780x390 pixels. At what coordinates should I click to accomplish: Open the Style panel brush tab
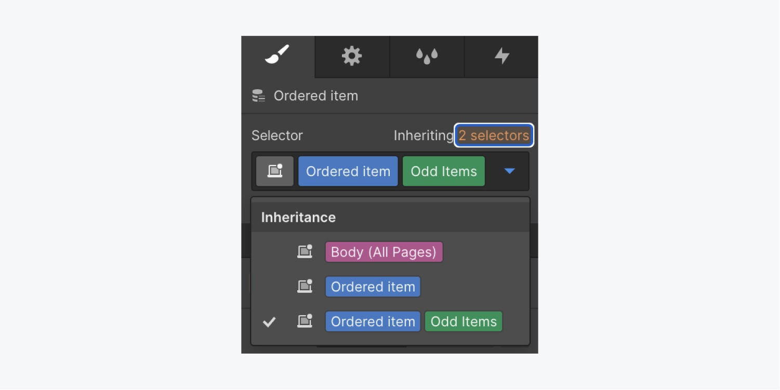tap(277, 56)
